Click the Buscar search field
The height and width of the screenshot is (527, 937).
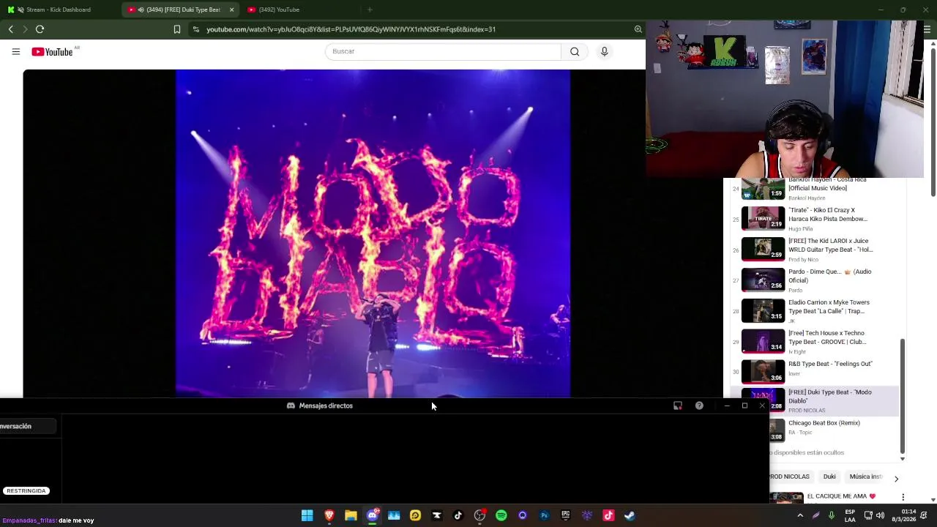pos(443,51)
